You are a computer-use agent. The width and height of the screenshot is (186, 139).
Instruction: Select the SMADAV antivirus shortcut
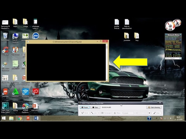[x=15, y=93]
